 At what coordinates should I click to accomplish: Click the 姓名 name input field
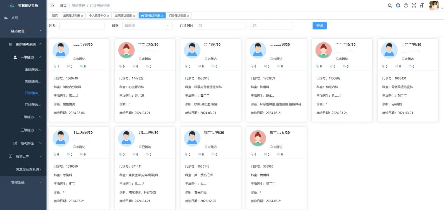pyautogui.click(x=82, y=25)
